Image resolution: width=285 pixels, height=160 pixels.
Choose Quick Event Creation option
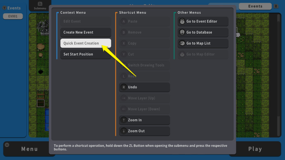pos(86,43)
